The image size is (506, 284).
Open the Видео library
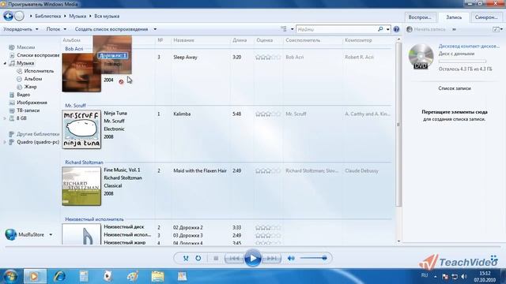[x=23, y=95]
